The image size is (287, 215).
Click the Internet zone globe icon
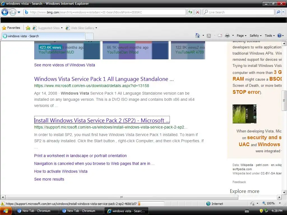208,204
